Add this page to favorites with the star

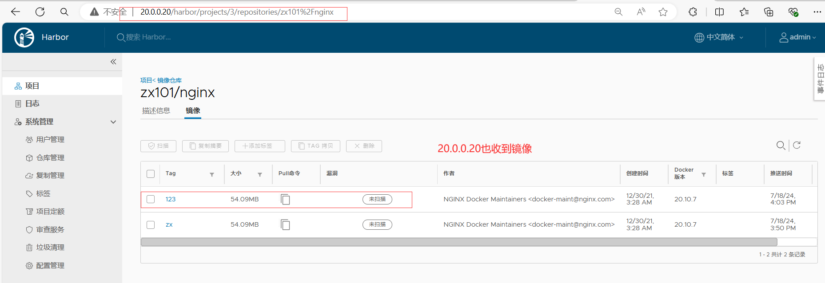tap(663, 12)
